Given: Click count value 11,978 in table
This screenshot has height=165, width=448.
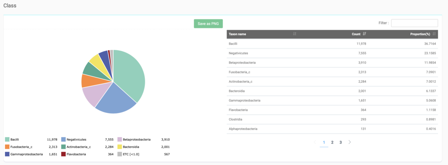Looking at the screenshot, I should [361, 44].
